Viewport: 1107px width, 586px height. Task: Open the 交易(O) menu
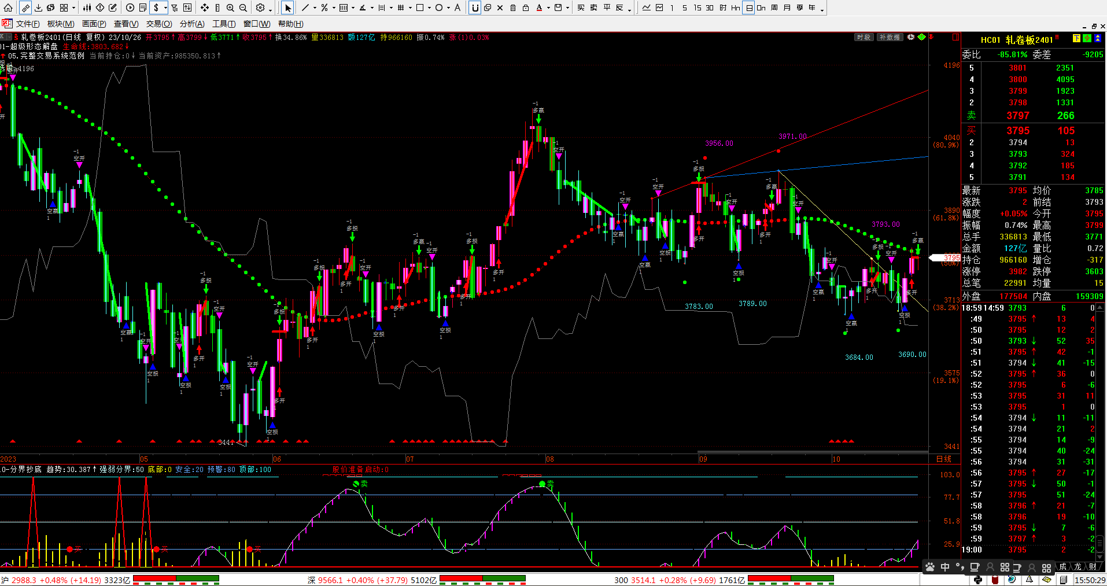tap(159, 24)
